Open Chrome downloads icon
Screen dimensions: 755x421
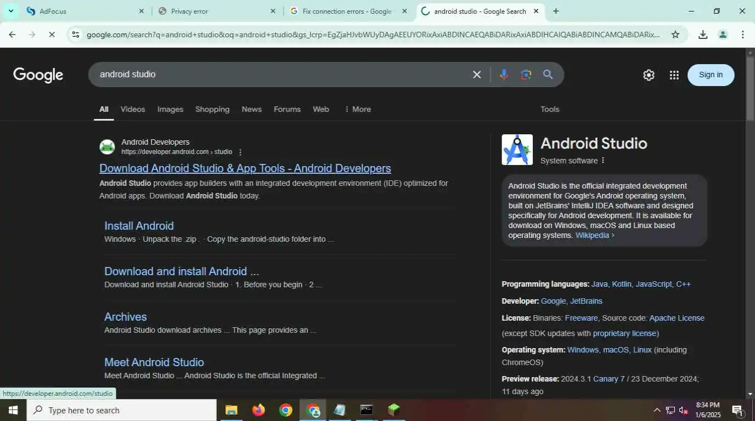point(703,35)
